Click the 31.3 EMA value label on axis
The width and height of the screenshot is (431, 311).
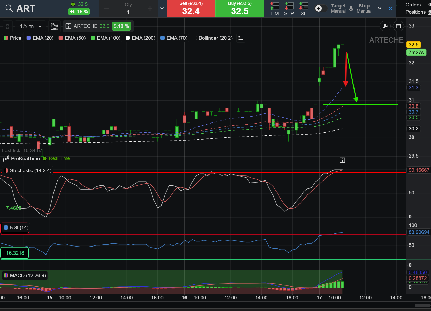[413, 88]
